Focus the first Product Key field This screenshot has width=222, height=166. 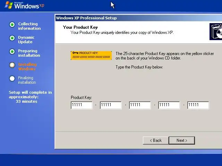[x=82, y=105]
